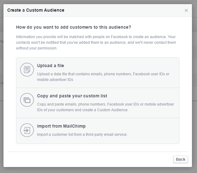Click the copy and paste stacked windows icon
This screenshot has height=173, width=197.
click(x=27, y=100)
